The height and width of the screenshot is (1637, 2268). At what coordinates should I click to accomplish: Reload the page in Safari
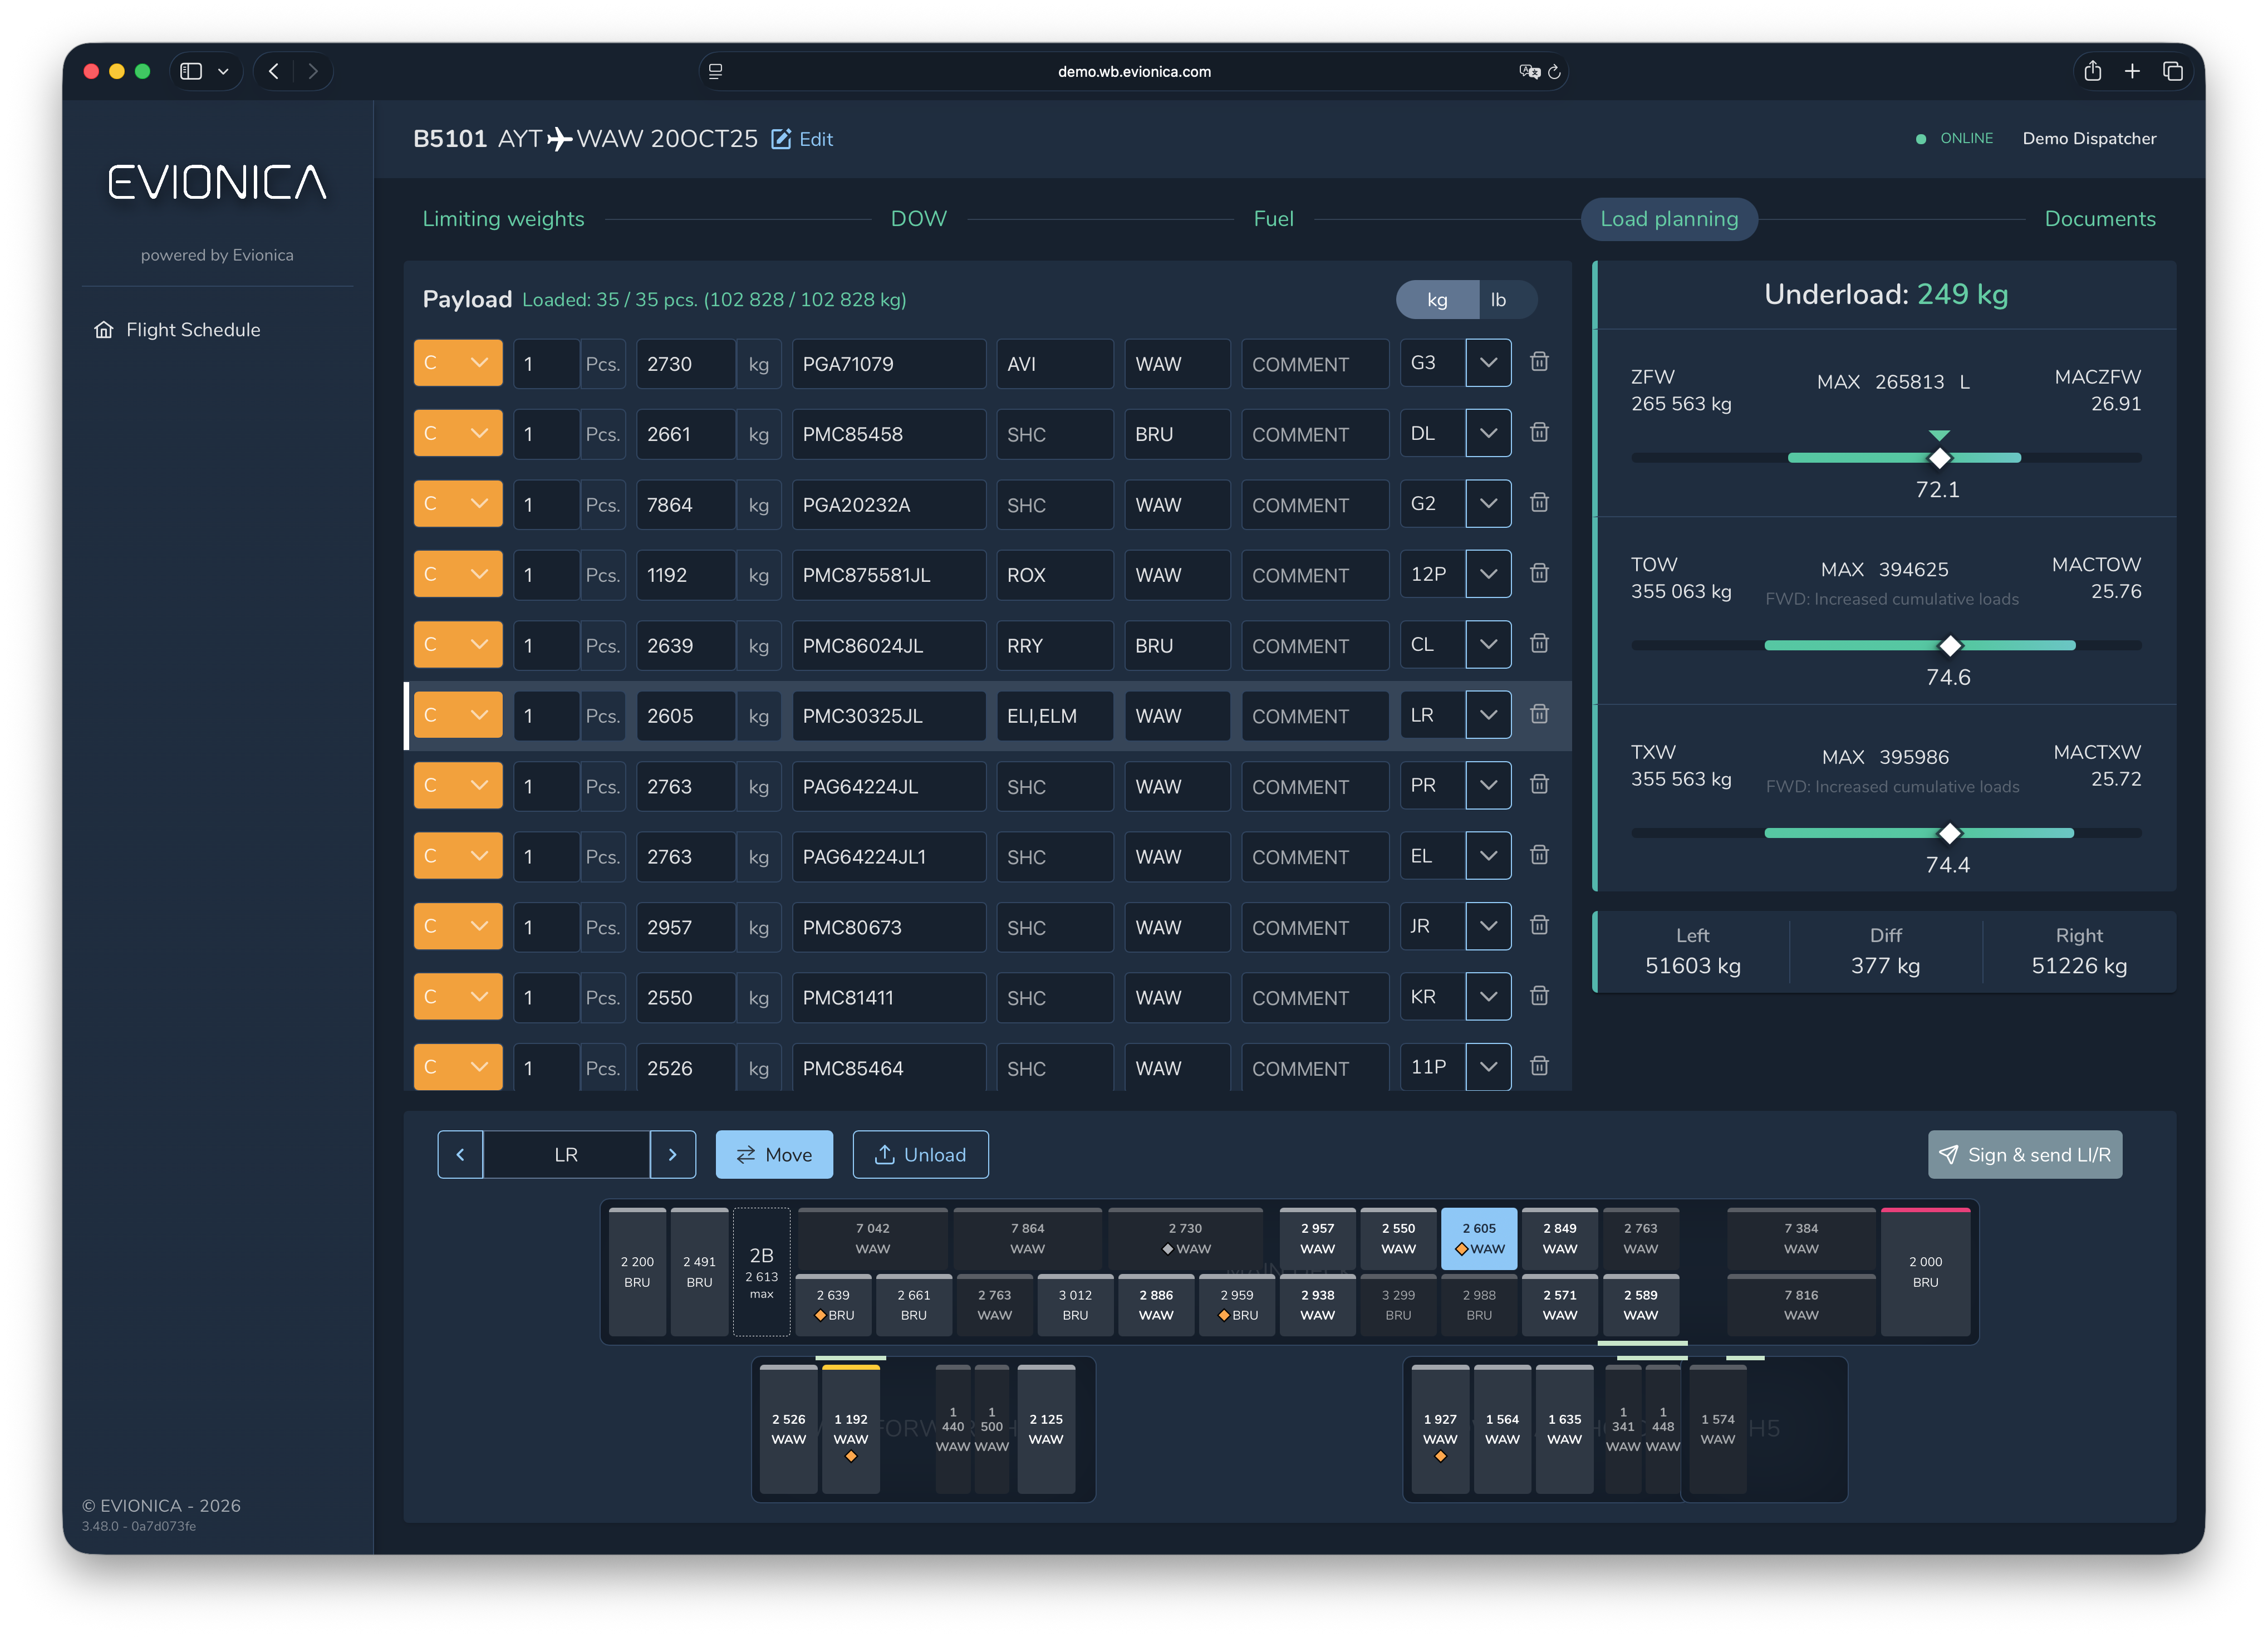point(1554,71)
